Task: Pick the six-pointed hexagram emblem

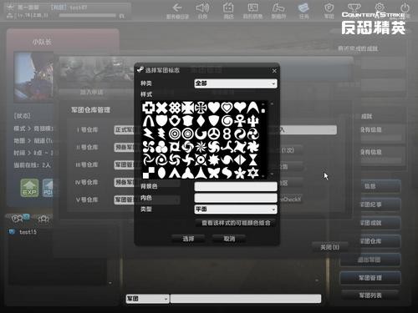Action: coord(252,173)
